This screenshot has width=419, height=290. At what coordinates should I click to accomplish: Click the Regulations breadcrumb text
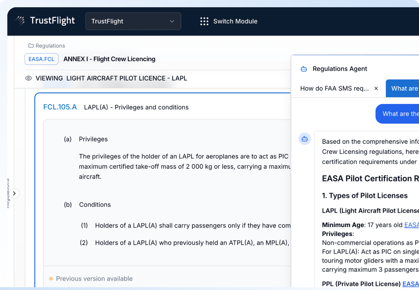(x=50, y=46)
